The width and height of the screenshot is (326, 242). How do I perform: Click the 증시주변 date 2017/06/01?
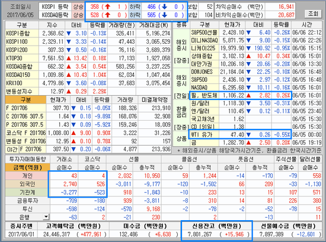[21, 234]
